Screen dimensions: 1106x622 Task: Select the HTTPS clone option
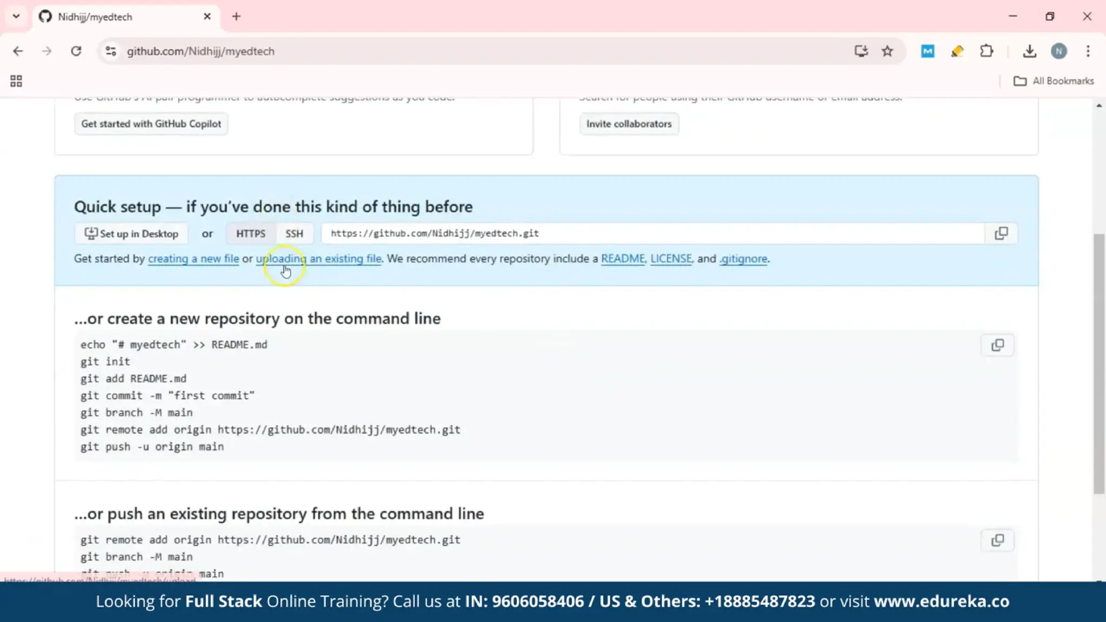point(251,233)
